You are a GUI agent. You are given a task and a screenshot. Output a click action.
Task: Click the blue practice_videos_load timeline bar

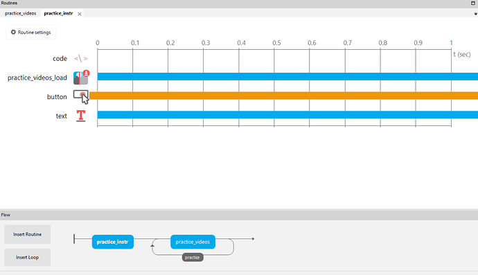287,76
